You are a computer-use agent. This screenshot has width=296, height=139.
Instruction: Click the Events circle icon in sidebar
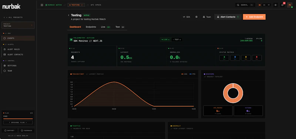pyautogui.click(x=5, y=38)
